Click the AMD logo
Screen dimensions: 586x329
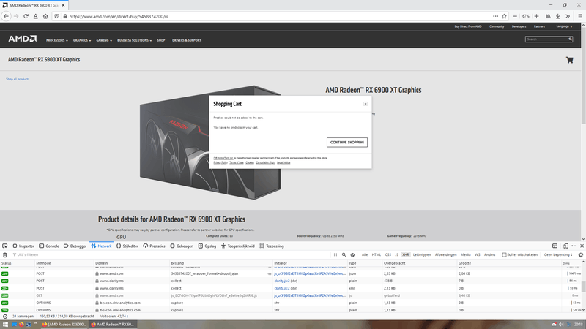pos(23,39)
